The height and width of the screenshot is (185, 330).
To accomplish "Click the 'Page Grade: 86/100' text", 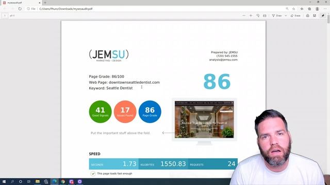I will pyautogui.click(x=107, y=77).
